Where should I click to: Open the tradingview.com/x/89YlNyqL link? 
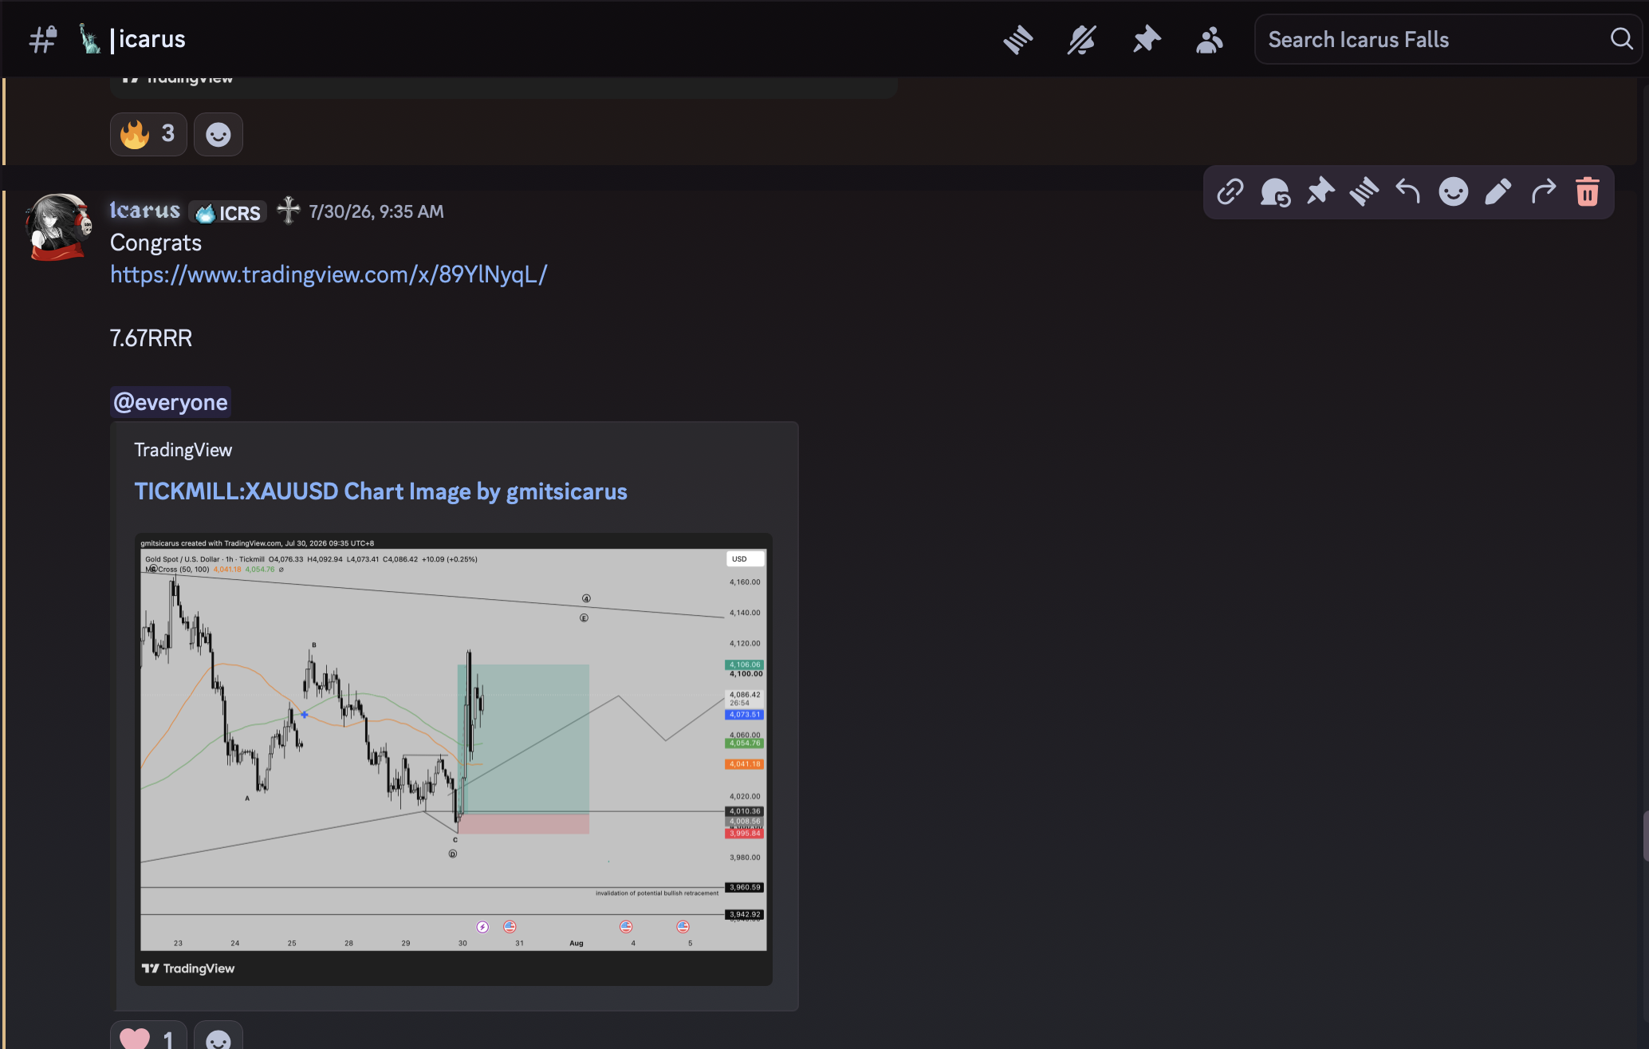pyautogui.click(x=329, y=274)
